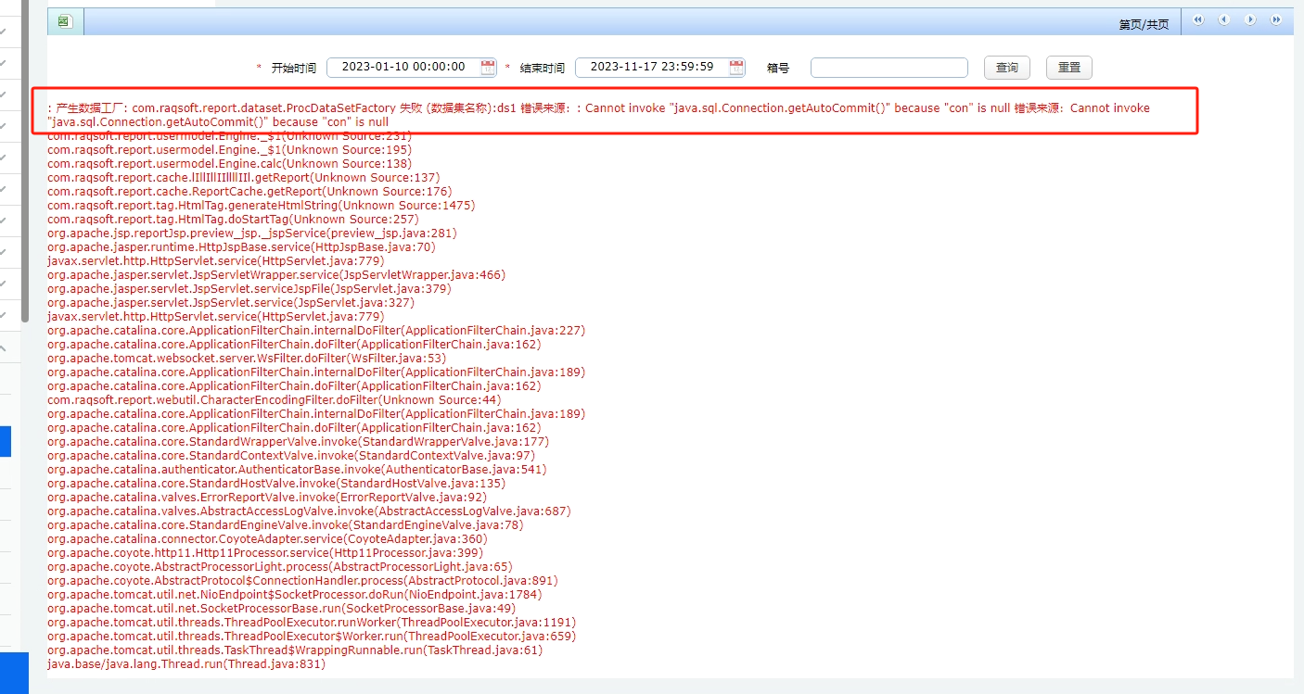Click the HtmlTag.generateHtmlString stack trace line
The width and height of the screenshot is (1304, 694).
coord(261,205)
